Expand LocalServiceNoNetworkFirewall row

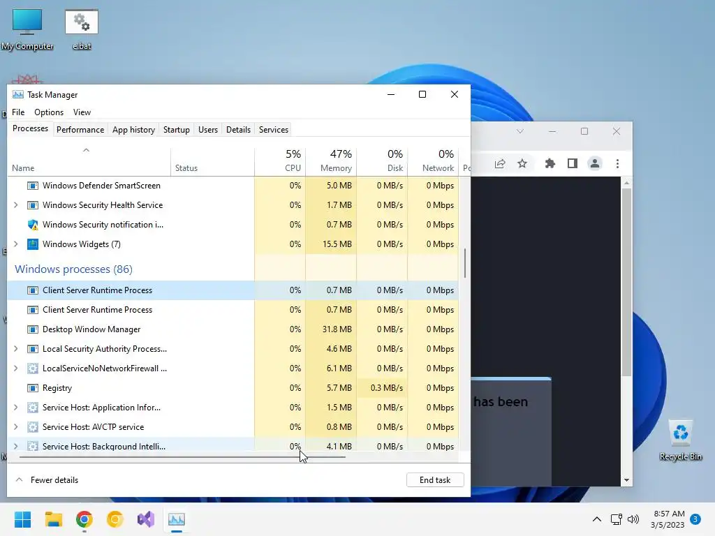pyautogui.click(x=16, y=368)
